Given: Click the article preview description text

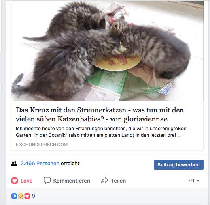Looking at the screenshot, I should [101, 132].
